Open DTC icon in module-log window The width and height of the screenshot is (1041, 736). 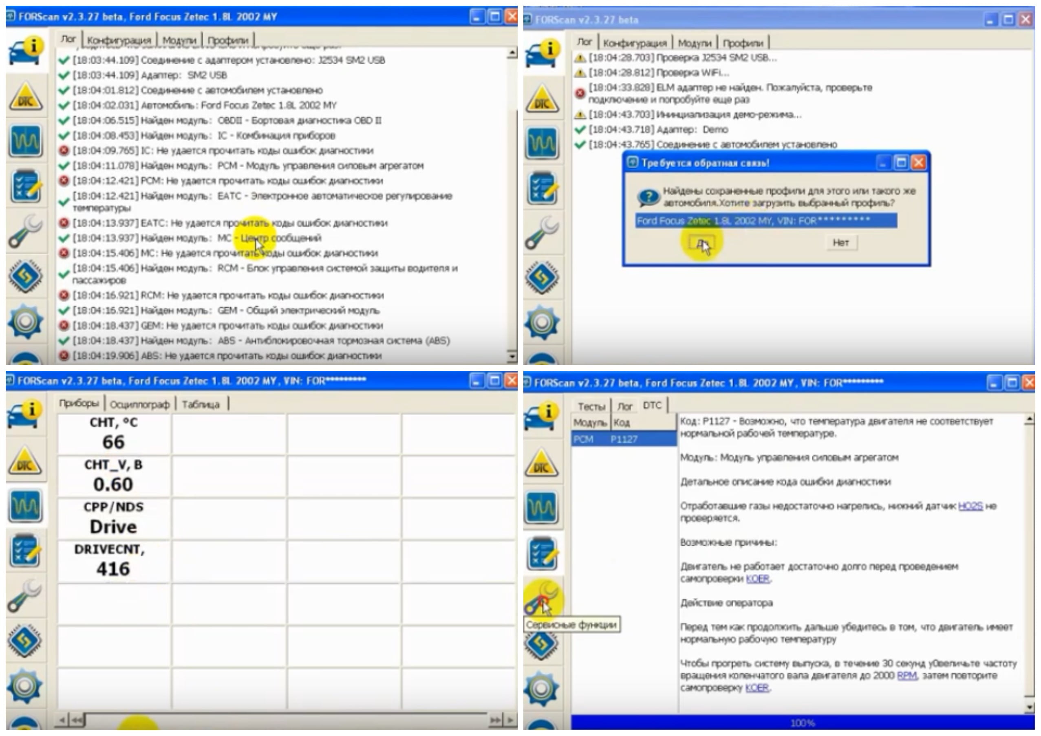click(26, 97)
